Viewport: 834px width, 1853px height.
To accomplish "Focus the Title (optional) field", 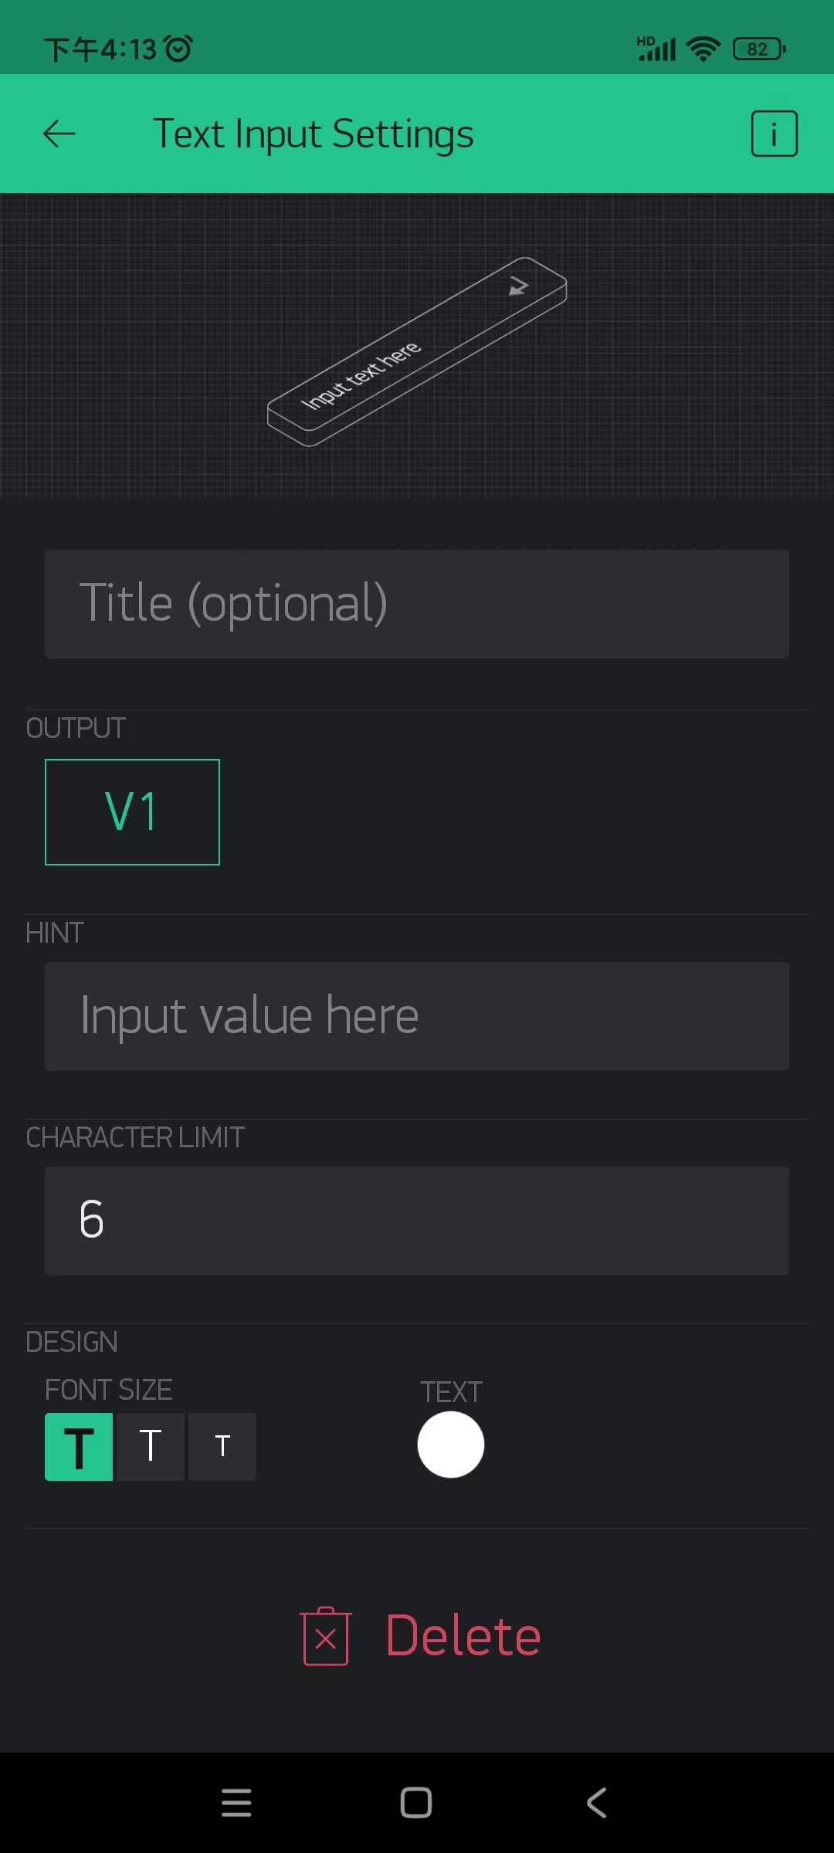I will coord(417,604).
